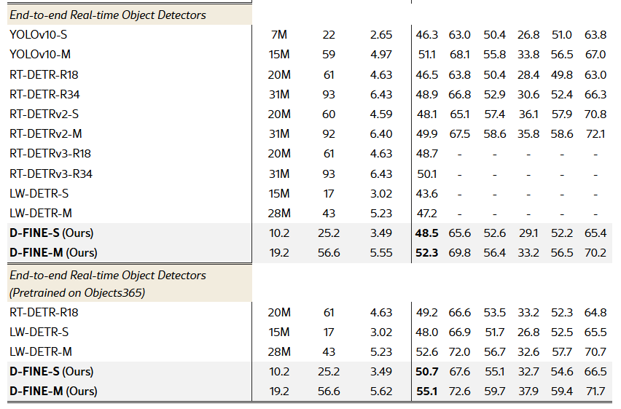
Task: Select the '70.2' value
Action: click(x=595, y=253)
